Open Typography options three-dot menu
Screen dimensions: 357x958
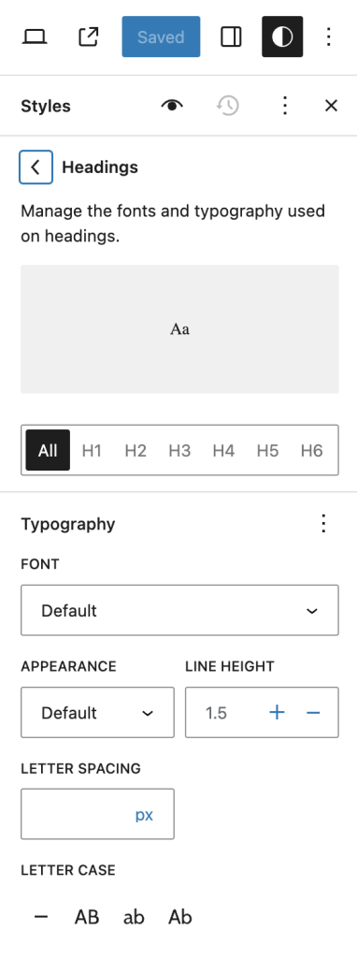(x=324, y=524)
